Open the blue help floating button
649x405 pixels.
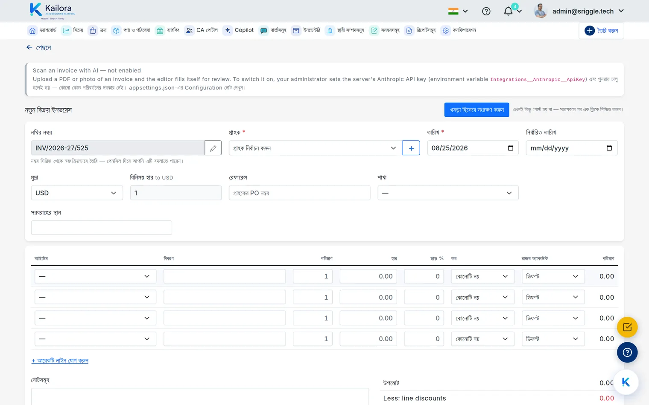click(x=627, y=352)
